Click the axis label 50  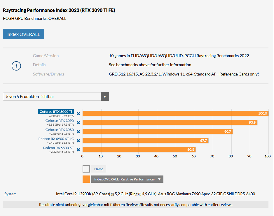coord(175,157)
